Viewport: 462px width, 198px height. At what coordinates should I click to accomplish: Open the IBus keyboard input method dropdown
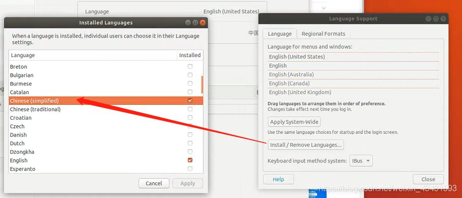tap(361, 161)
